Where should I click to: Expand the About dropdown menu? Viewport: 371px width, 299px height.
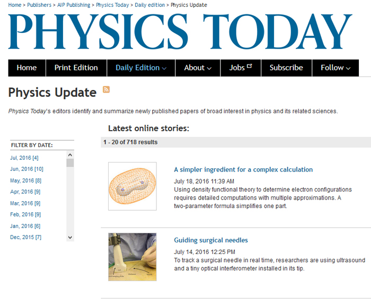(x=198, y=68)
